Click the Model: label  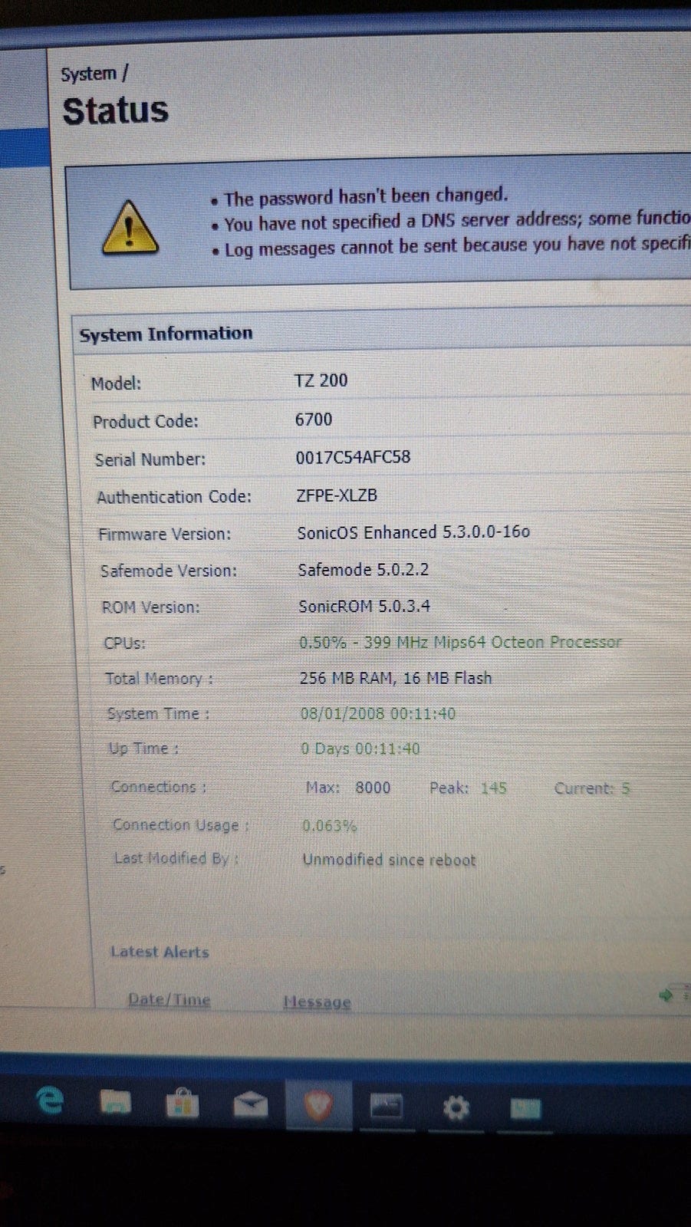116,383
